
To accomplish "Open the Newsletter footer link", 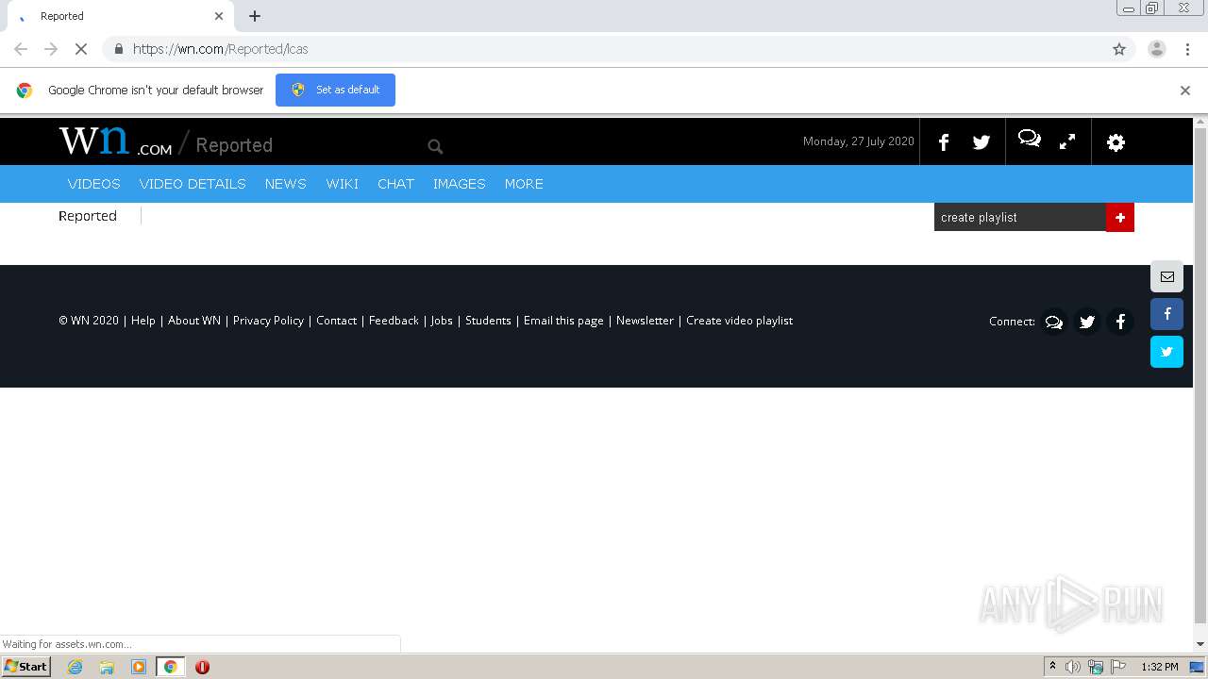I will [646, 321].
